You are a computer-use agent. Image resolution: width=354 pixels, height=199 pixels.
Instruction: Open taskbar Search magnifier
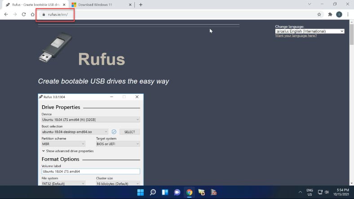153,192
